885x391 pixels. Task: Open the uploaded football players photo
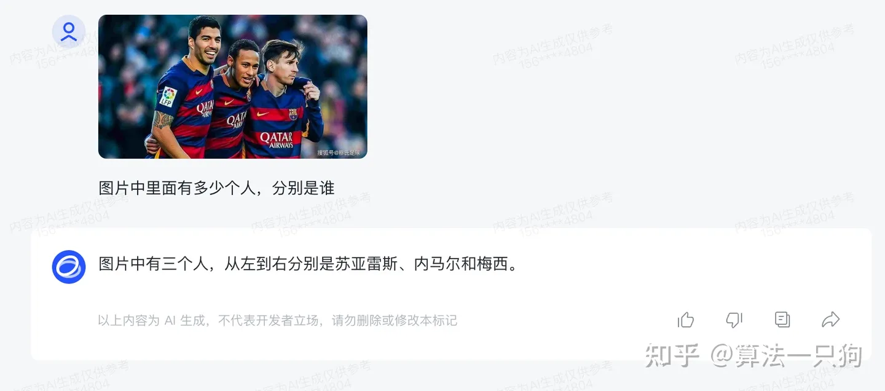[x=233, y=87]
